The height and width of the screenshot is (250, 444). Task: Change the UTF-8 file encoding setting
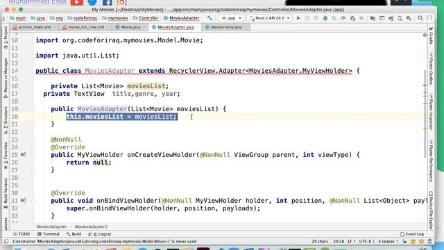click(366, 242)
